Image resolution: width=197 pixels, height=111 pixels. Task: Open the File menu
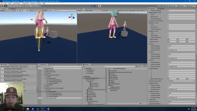click(x=2, y=3)
